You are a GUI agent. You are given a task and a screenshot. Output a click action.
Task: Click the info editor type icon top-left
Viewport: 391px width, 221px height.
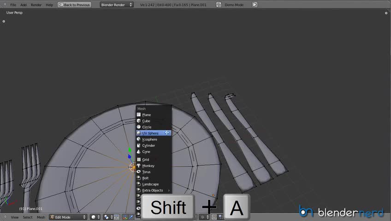[5, 5]
